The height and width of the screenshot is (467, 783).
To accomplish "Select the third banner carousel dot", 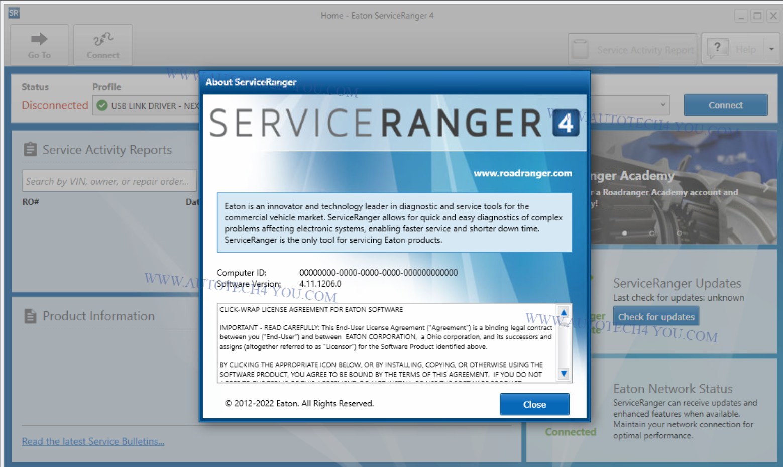I will pyautogui.click(x=679, y=233).
